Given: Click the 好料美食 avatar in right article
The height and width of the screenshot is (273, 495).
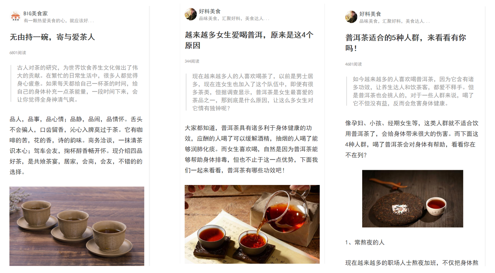Looking at the screenshot, I should point(351,17).
